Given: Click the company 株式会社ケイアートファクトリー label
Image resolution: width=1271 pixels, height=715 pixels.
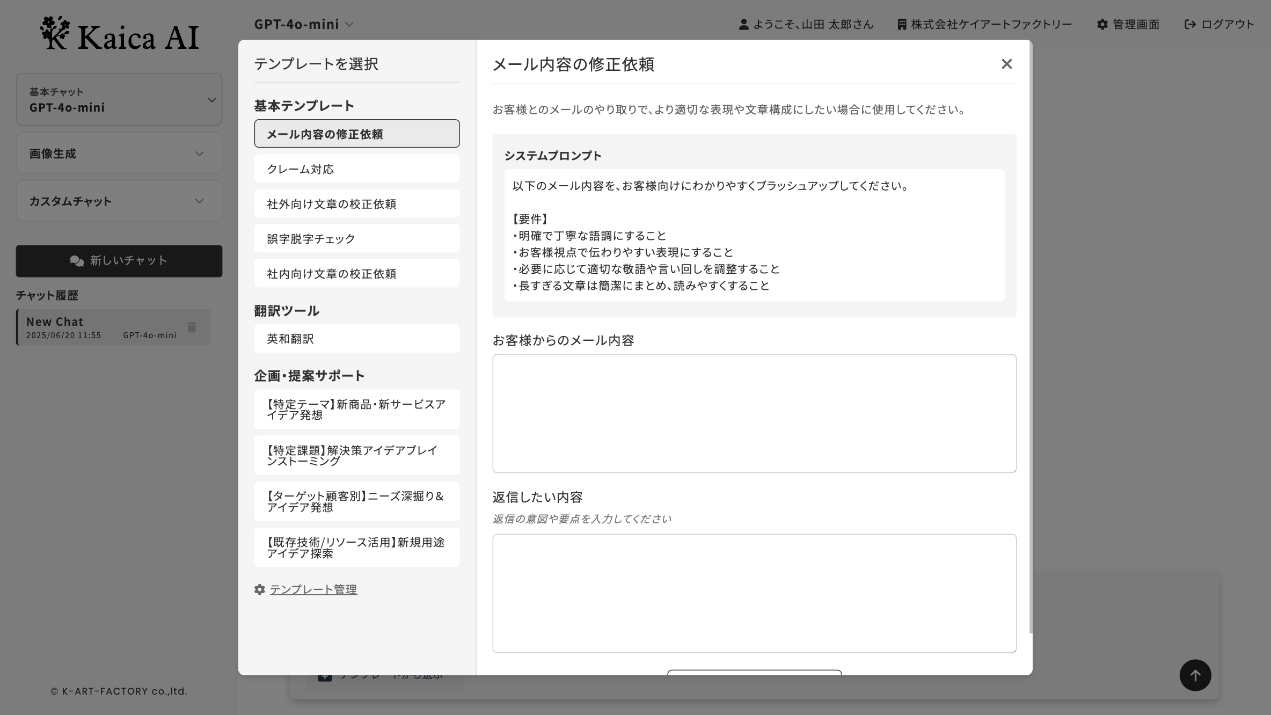Looking at the screenshot, I should (984, 24).
